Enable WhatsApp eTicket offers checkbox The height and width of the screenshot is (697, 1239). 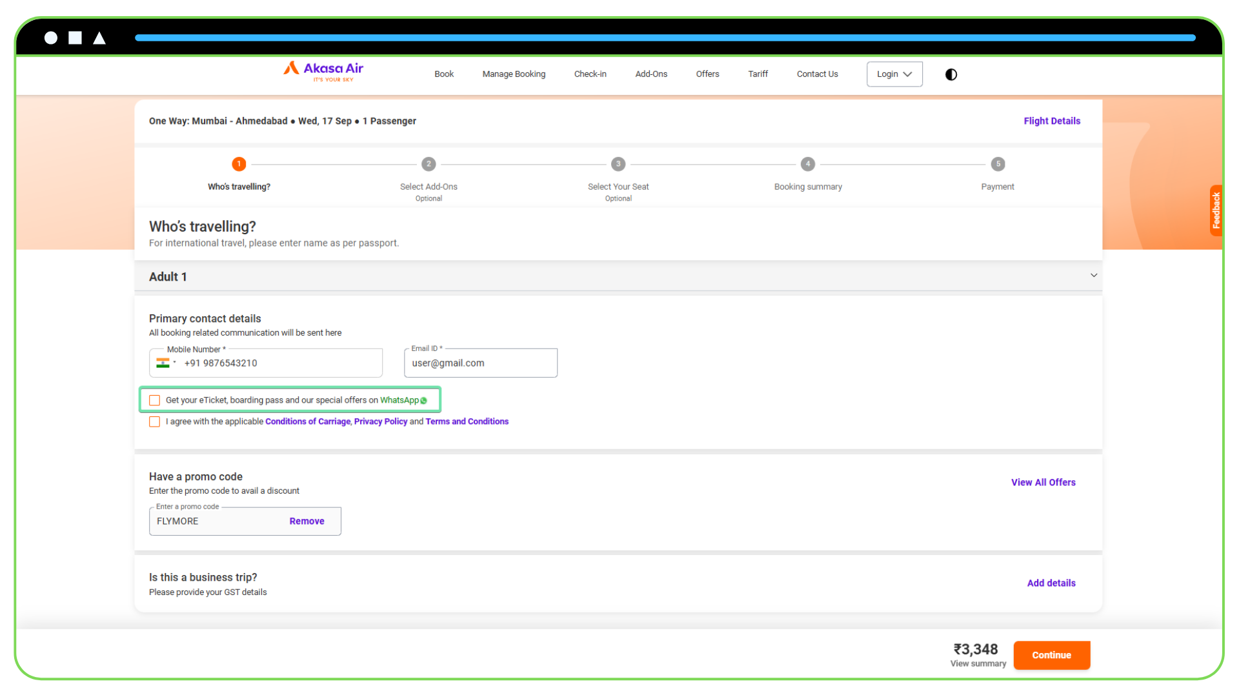154,400
